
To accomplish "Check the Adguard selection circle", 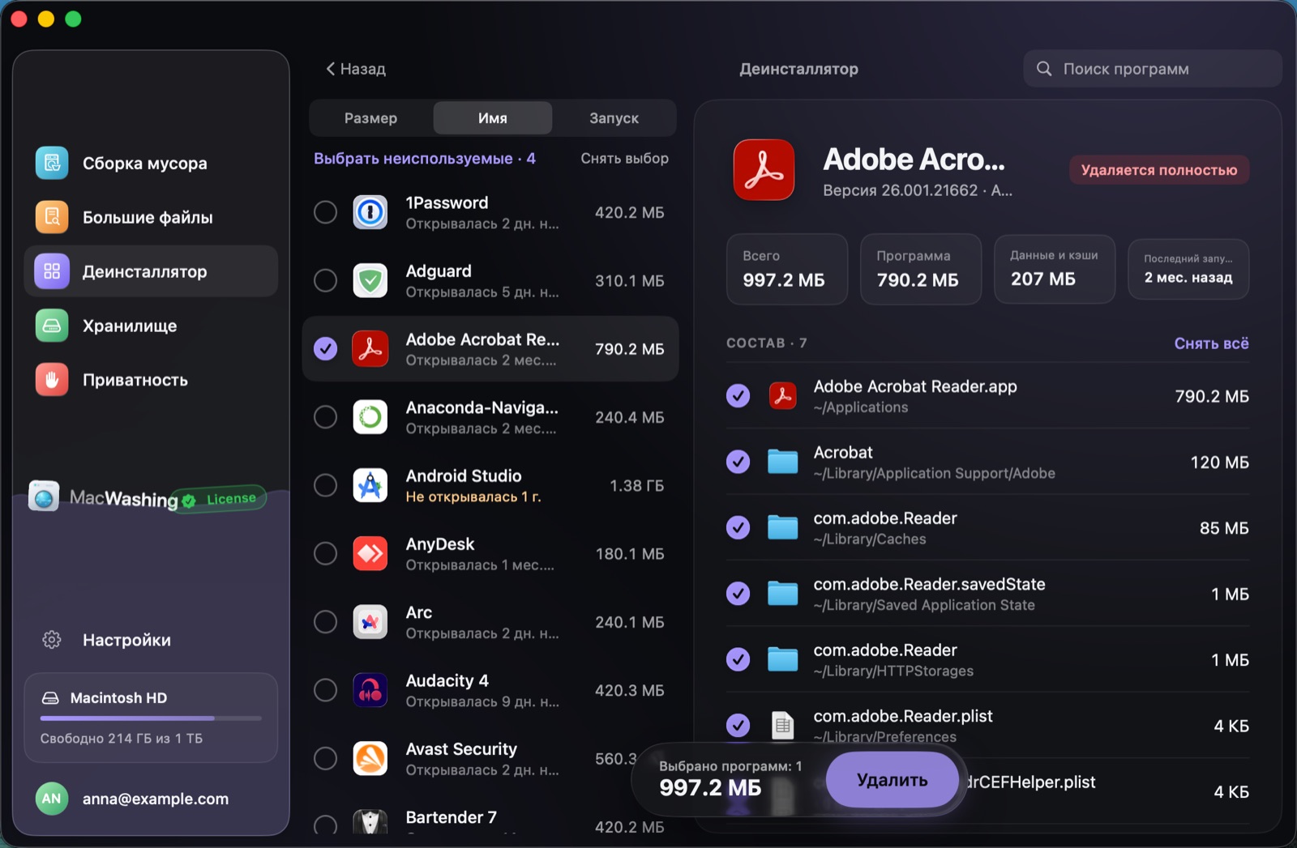I will tap(325, 280).
